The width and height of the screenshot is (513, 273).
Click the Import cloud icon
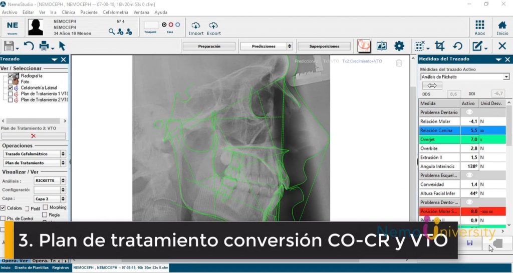point(196,25)
